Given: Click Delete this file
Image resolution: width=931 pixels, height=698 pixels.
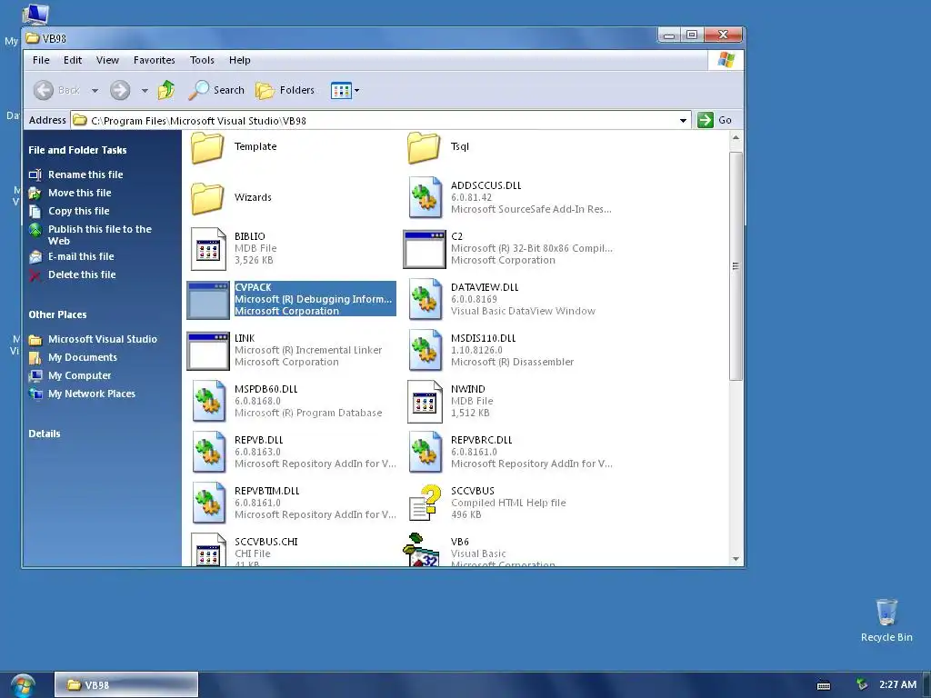Looking at the screenshot, I should [x=82, y=274].
